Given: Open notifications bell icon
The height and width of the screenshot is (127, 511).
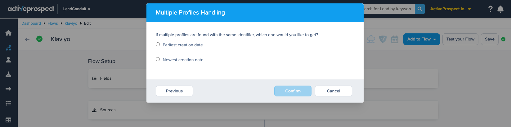Looking at the screenshot, I should pyautogui.click(x=500, y=9).
